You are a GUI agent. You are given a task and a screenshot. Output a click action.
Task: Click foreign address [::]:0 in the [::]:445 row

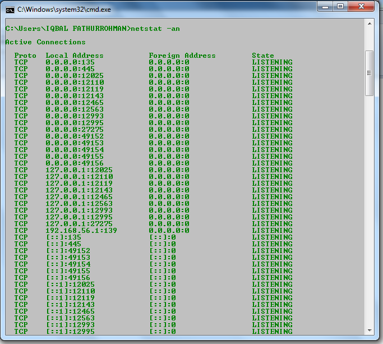(x=163, y=244)
